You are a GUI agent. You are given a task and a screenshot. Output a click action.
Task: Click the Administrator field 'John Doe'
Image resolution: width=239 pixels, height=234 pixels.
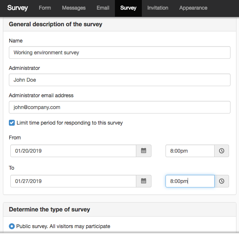coord(120,80)
